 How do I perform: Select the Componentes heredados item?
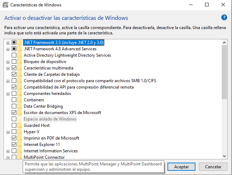(x=47, y=94)
